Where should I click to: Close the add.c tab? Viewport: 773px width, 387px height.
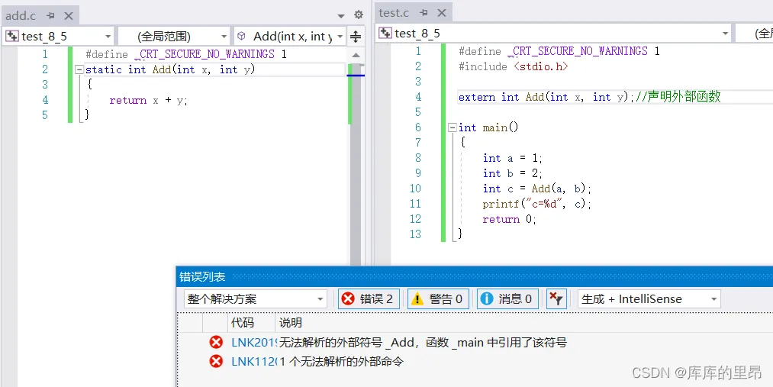[x=69, y=16]
